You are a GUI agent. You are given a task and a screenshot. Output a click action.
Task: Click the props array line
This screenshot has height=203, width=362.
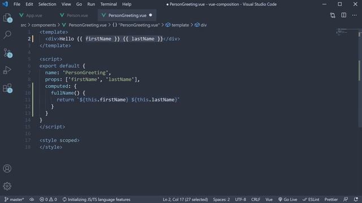coord(92,80)
